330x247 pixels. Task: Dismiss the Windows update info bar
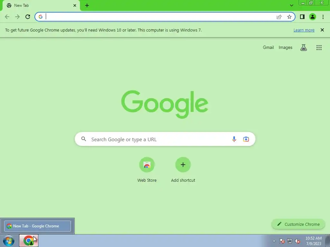coord(322,30)
